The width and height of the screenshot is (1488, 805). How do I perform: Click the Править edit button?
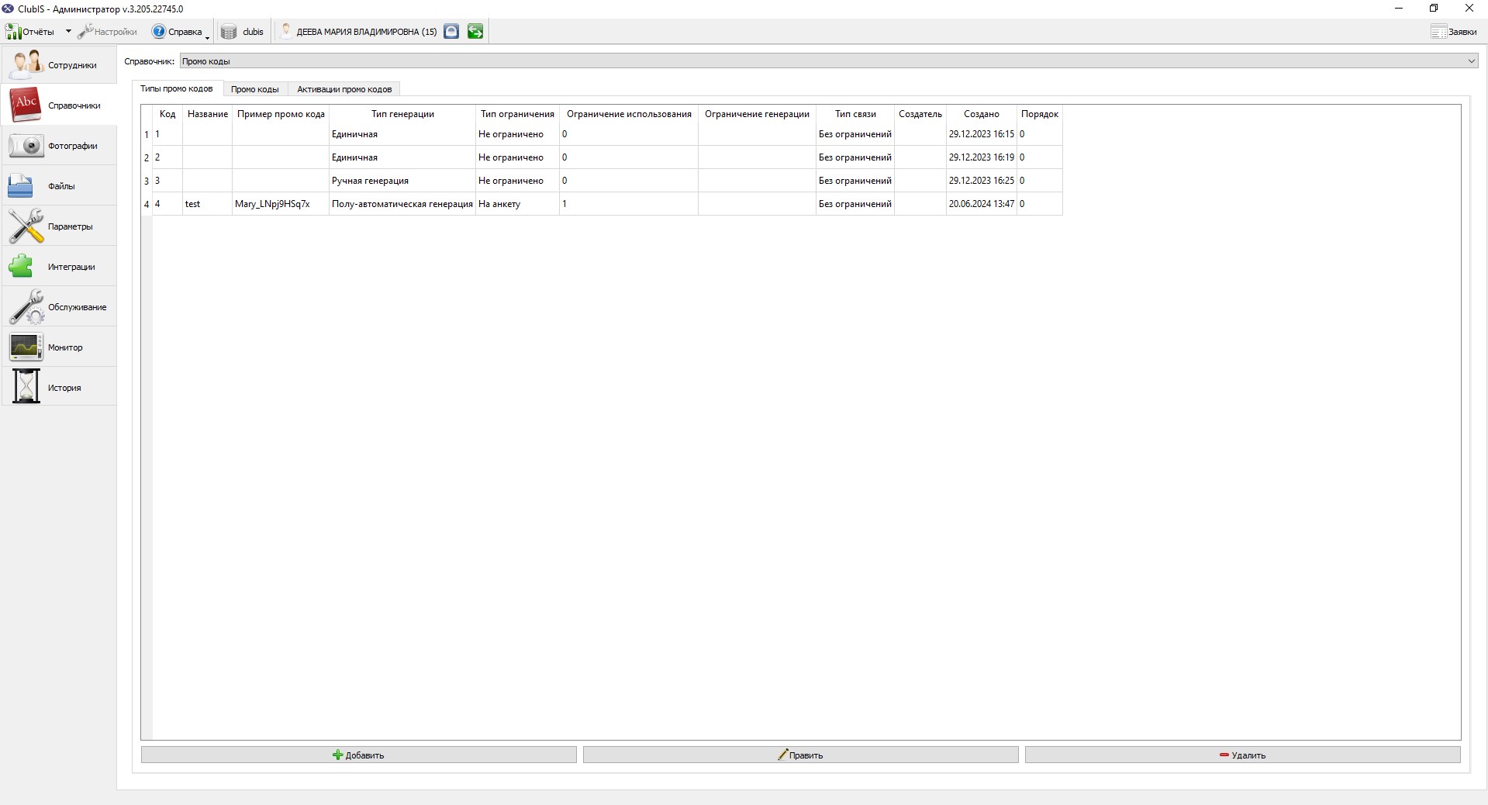[x=801, y=755]
